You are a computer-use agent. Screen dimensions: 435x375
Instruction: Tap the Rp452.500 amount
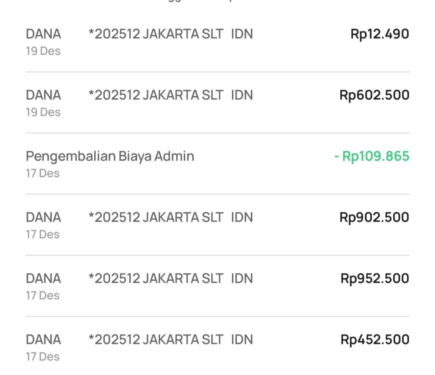coord(375,340)
